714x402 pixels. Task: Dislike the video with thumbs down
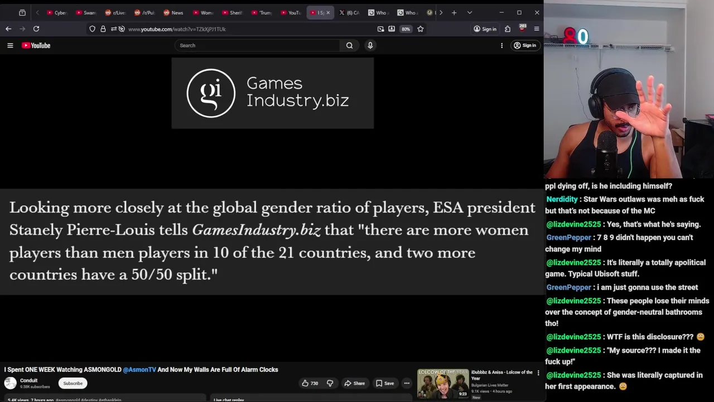click(330, 384)
